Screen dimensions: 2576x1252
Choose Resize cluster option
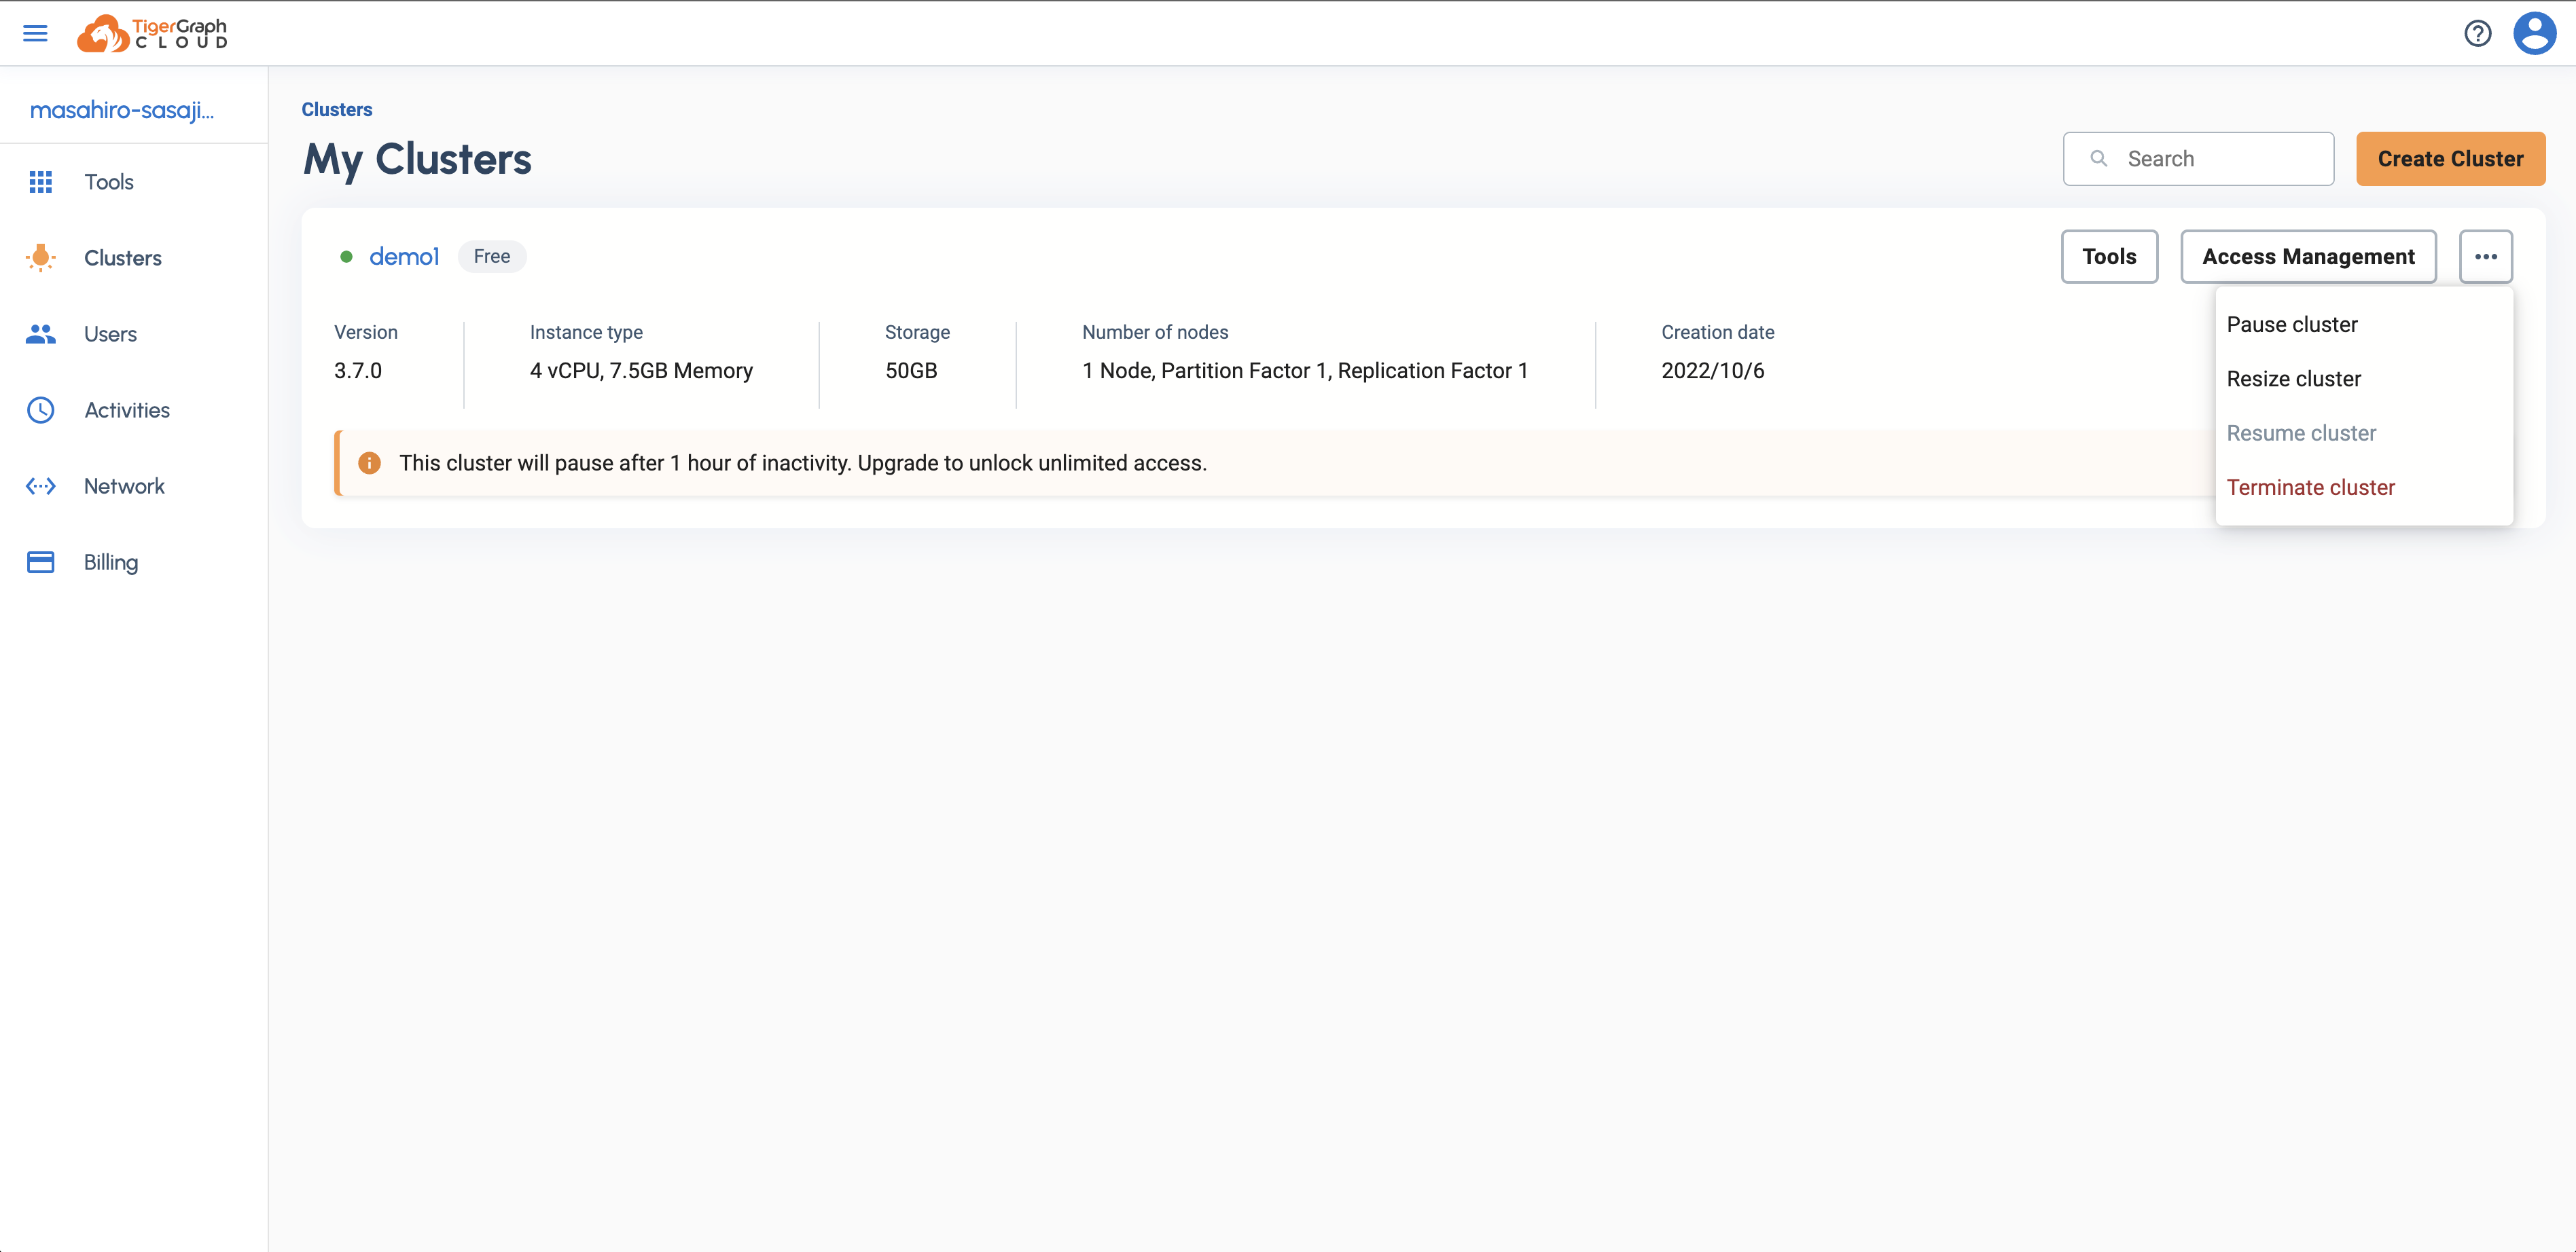(x=2293, y=379)
